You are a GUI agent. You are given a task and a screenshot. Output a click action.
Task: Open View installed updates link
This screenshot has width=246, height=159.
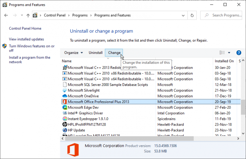pos(26,39)
